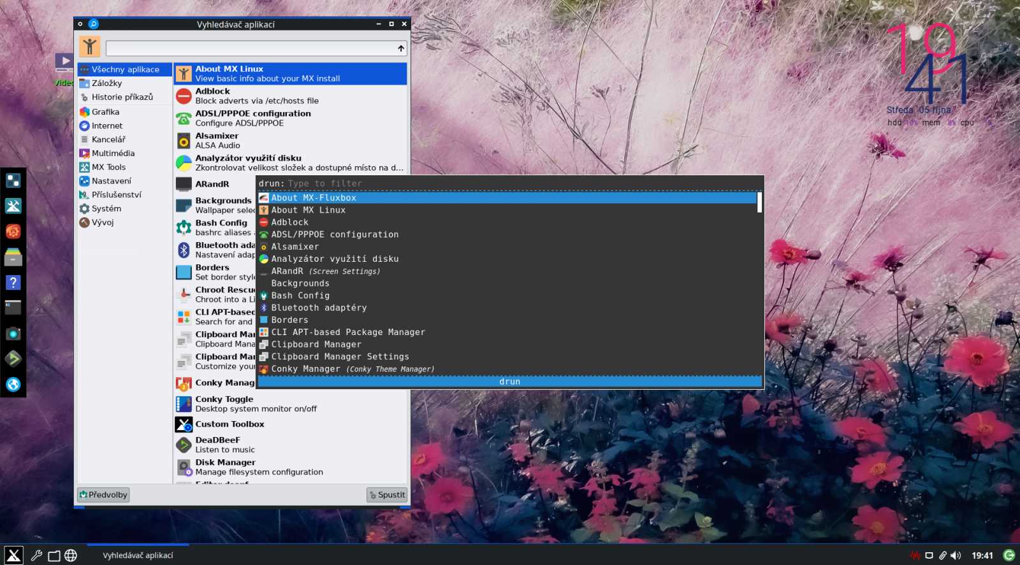This screenshot has width=1020, height=565.
Task: Select the MX Tools category
Action: [x=125, y=168]
